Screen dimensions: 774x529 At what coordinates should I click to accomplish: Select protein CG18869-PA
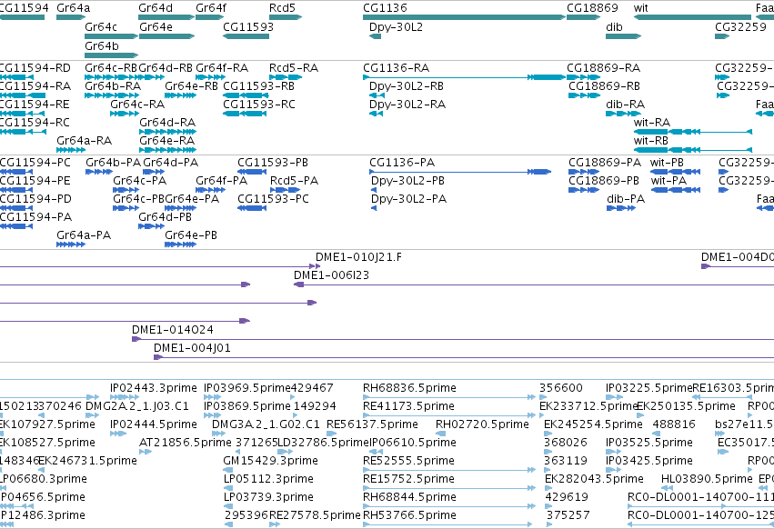point(582,172)
